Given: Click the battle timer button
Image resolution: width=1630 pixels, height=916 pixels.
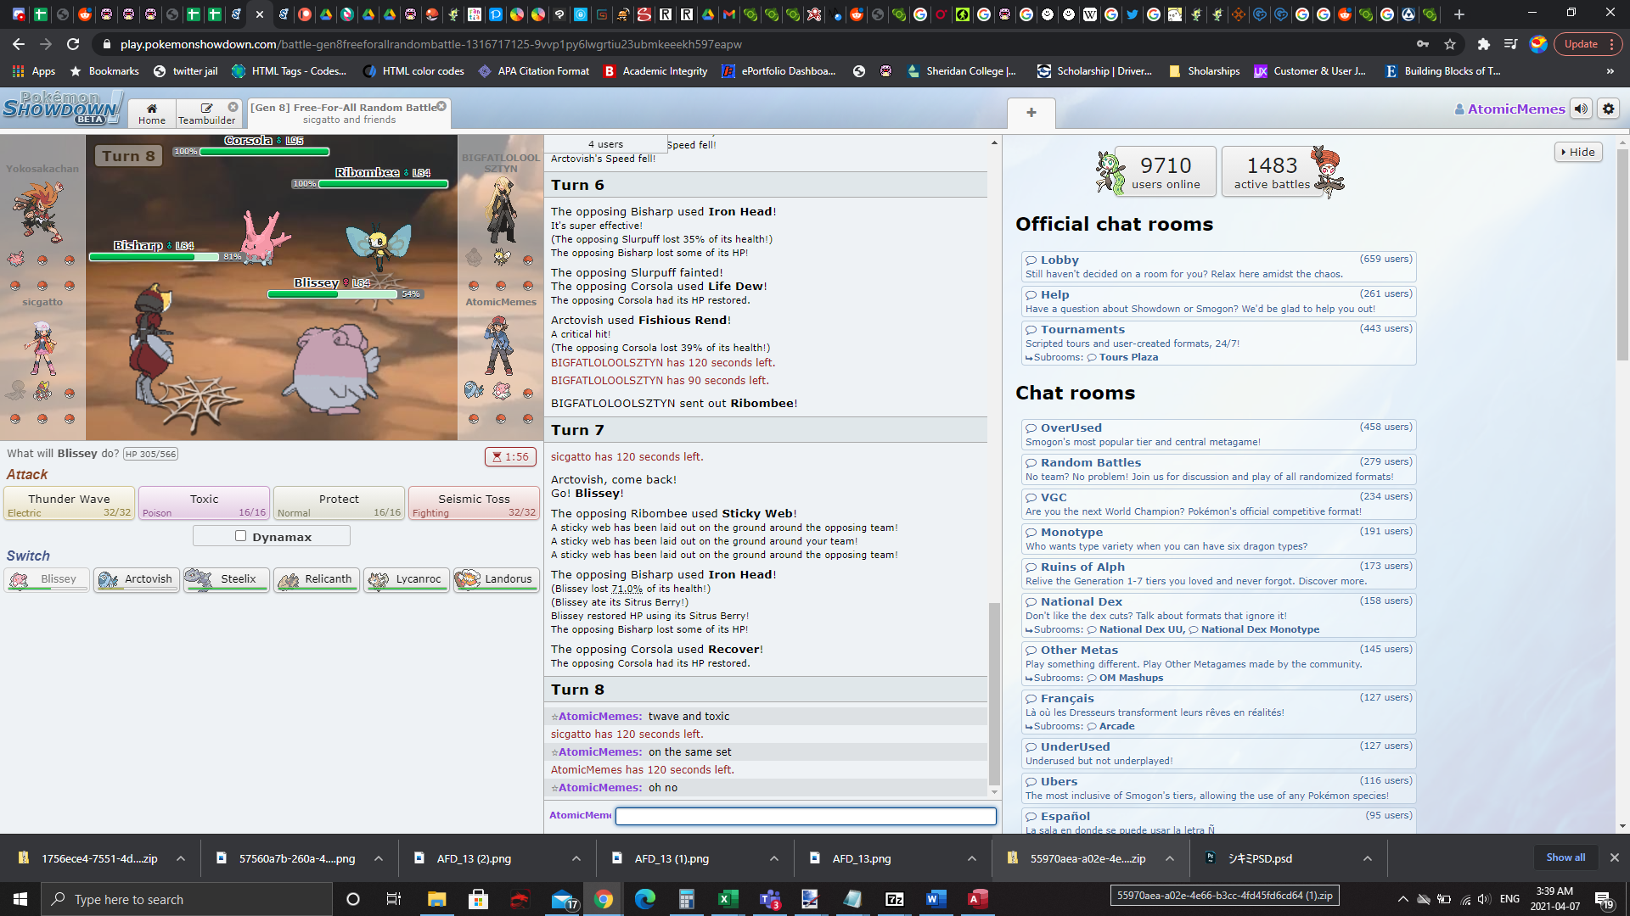Looking at the screenshot, I should click(x=510, y=456).
